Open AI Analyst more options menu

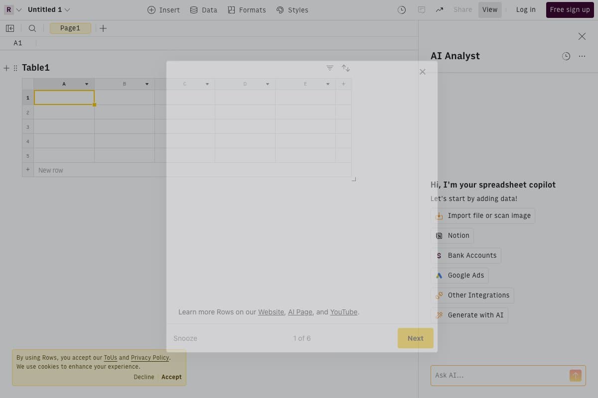coord(582,56)
